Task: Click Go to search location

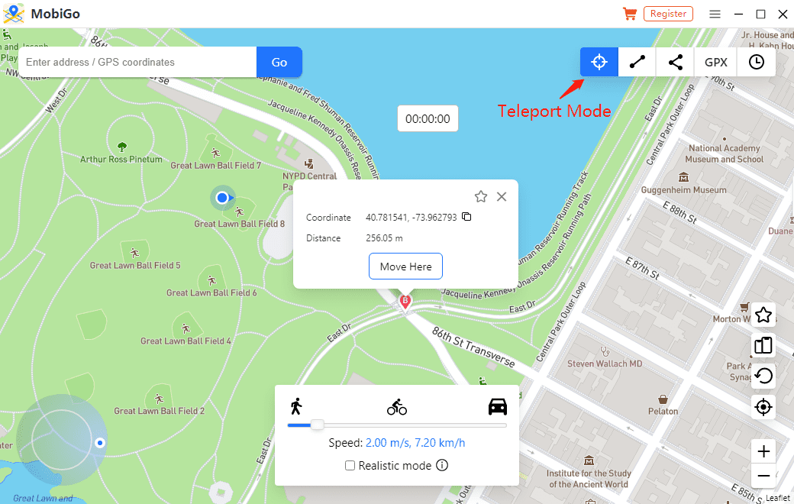Action: click(279, 63)
